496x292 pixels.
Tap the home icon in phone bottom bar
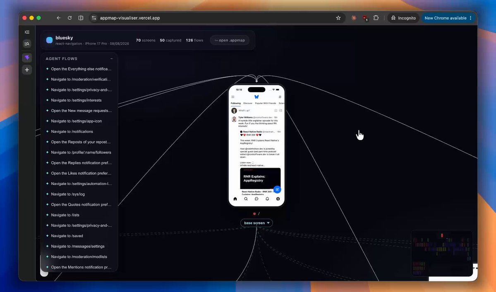coord(235,199)
